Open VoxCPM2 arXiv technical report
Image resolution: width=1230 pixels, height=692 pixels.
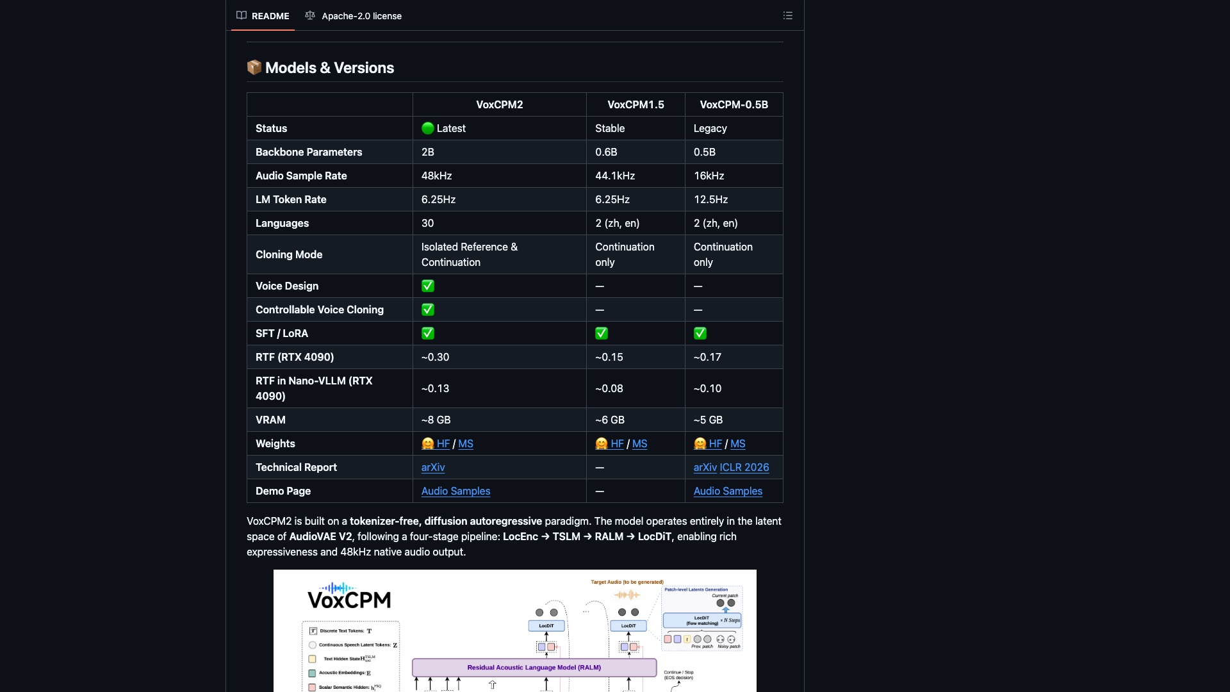tap(433, 467)
